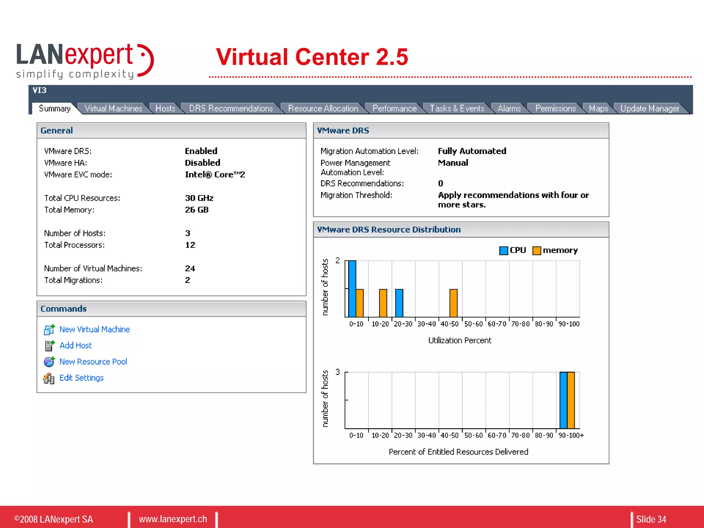Open the New Resource Pool link
This screenshot has height=528, width=704.
(93, 362)
